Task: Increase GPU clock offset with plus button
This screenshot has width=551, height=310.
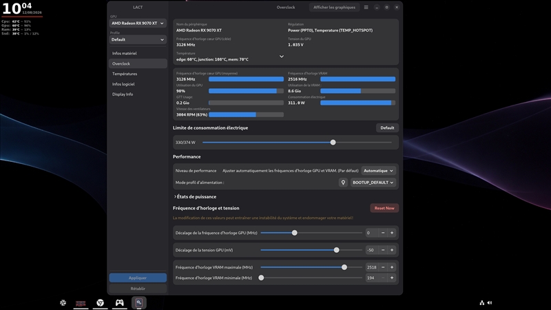Action: [x=392, y=233]
